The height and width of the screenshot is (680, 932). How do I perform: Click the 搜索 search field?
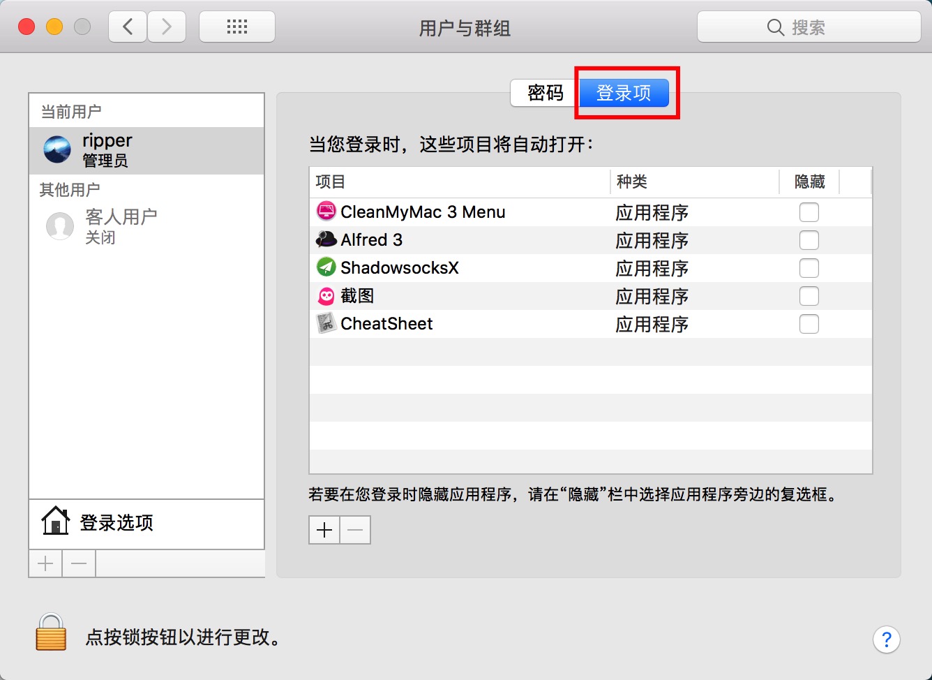[809, 27]
